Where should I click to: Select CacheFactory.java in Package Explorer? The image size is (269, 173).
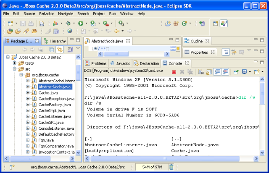[x=55, y=105]
